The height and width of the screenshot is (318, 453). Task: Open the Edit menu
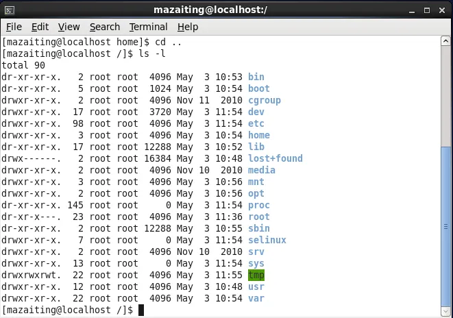(40, 27)
